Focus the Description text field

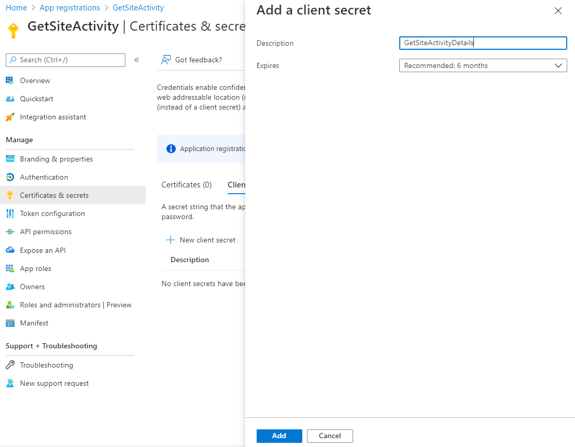[483, 43]
